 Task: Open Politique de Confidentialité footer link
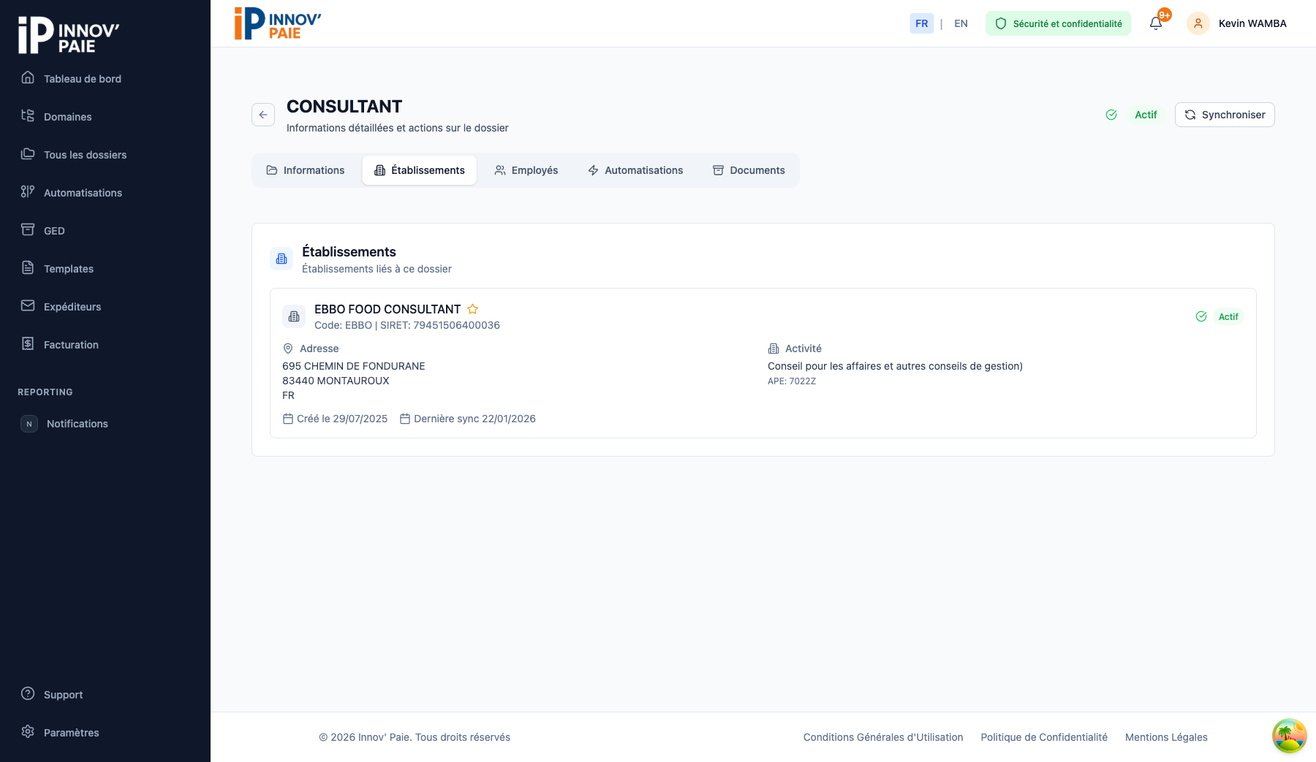[x=1044, y=737]
